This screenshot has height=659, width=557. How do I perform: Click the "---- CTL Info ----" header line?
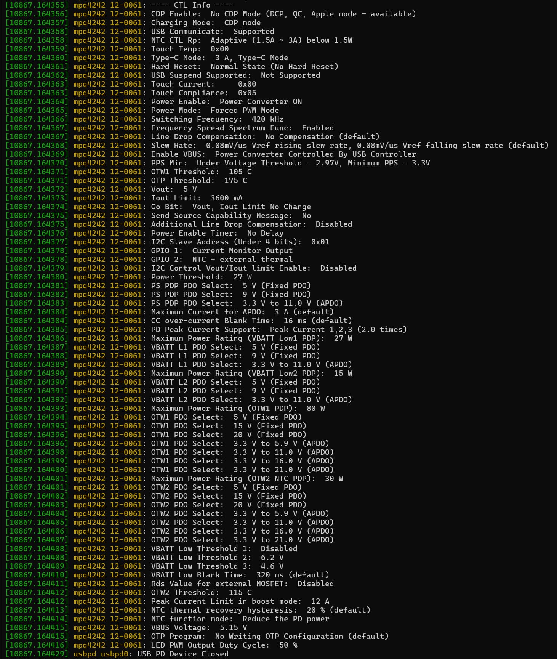coord(192,5)
